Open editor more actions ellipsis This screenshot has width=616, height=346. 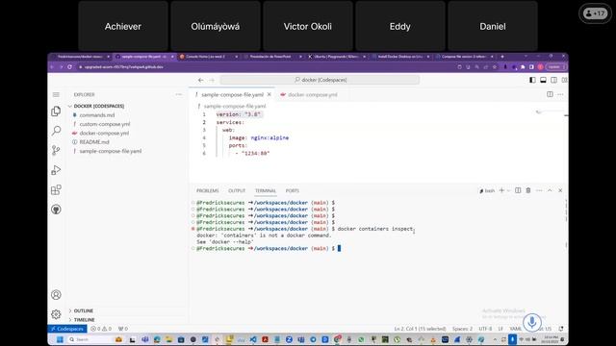click(x=560, y=94)
